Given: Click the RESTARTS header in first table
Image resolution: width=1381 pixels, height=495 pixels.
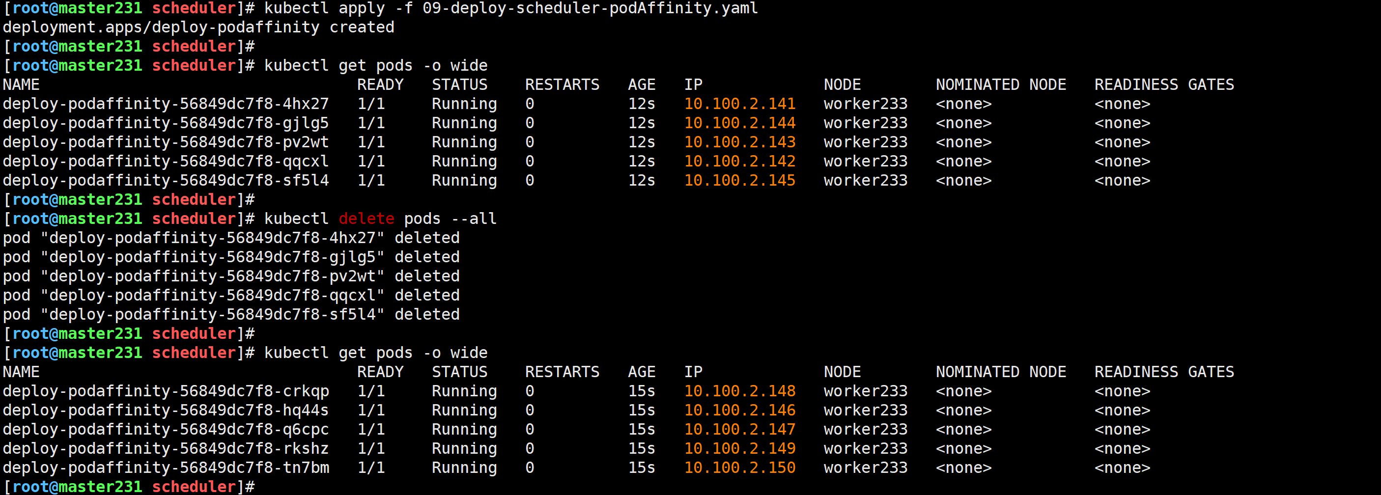Looking at the screenshot, I should click(563, 84).
